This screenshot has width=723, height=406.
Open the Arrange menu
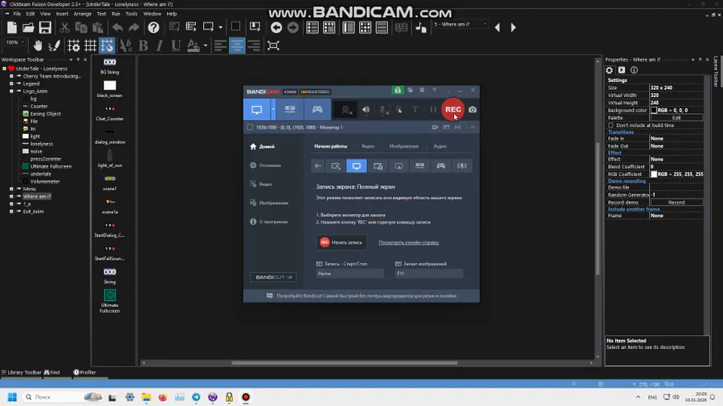coord(83,14)
